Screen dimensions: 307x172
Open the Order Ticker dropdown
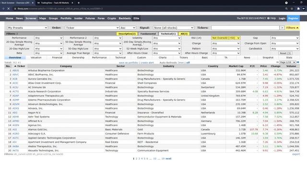pos(92,28)
